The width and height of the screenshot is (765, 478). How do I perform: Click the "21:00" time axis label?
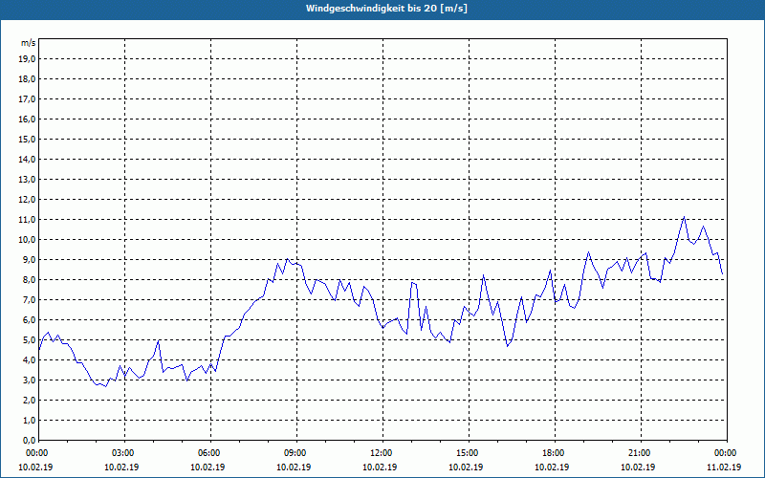pyautogui.click(x=641, y=452)
